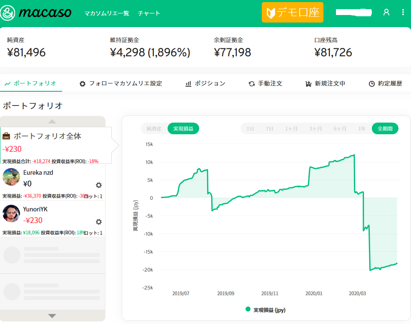Toggle the 実現損益 (jpy) chart legend
411x324 pixels.
click(266, 310)
